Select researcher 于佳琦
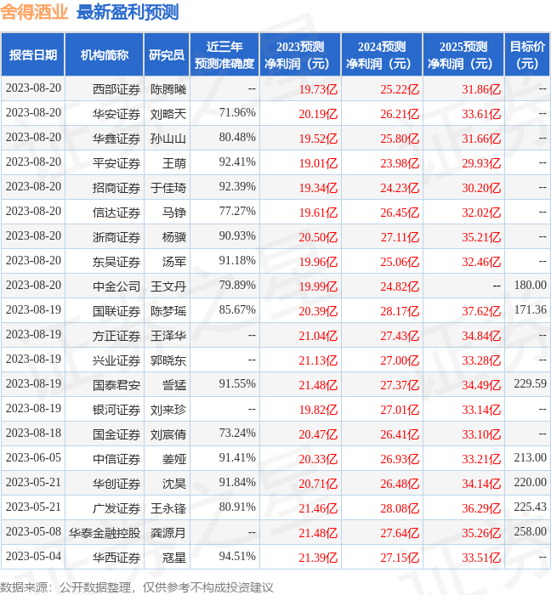 (x=168, y=188)
